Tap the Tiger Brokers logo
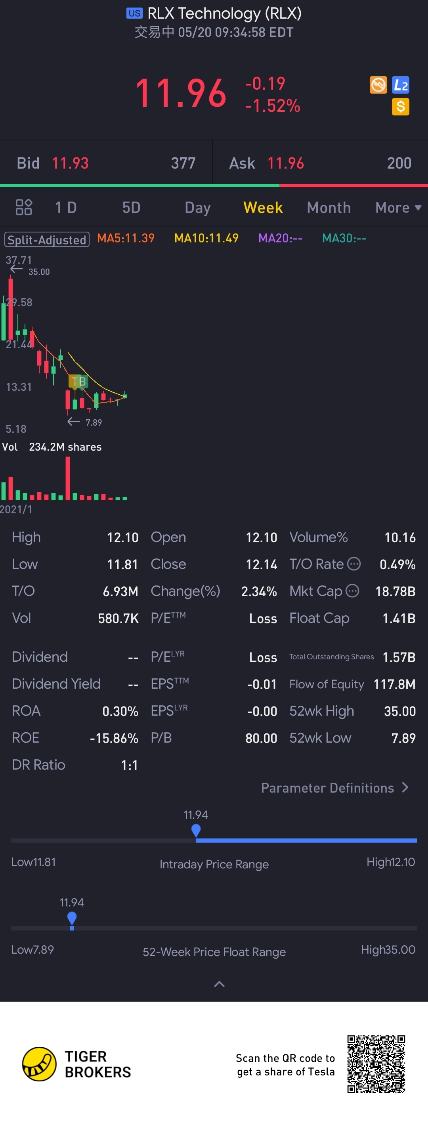The width and height of the screenshot is (428, 1127). click(x=39, y=1064)
